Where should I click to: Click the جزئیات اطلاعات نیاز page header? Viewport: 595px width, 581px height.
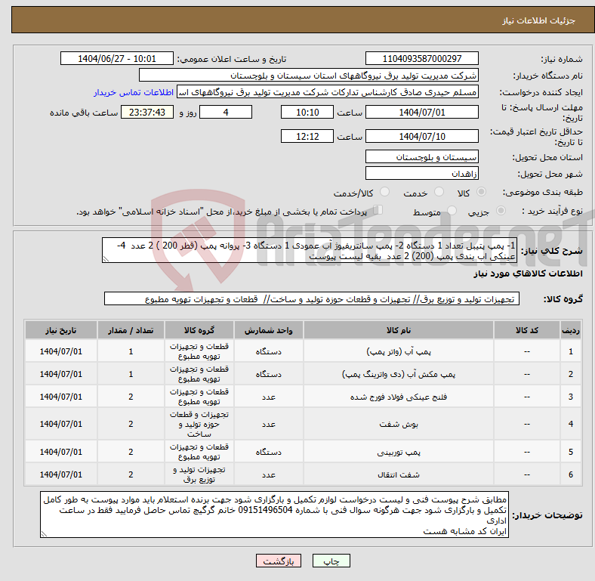tap(538, 20)
